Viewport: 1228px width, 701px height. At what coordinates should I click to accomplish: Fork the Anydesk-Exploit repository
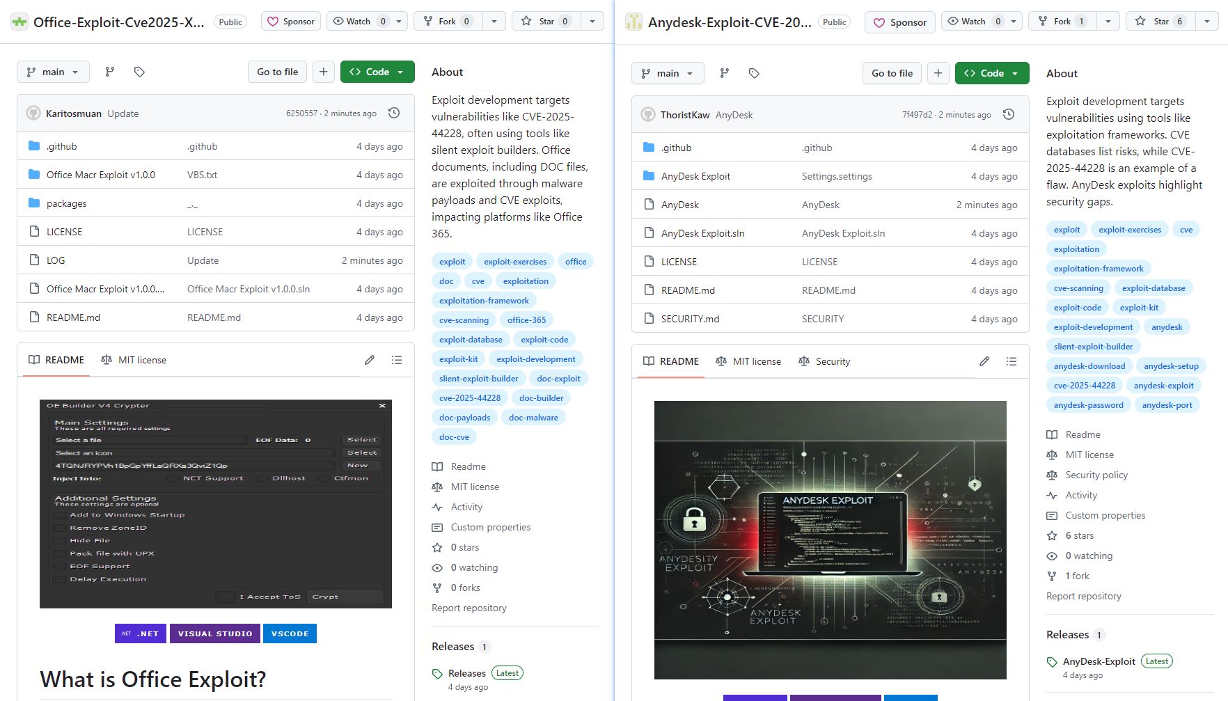click(1063, 21)
